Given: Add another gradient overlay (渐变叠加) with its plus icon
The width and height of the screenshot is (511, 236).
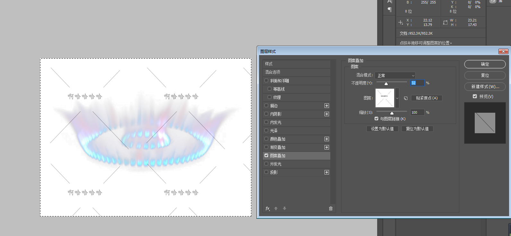Looking at the screenshot, I should (327, 147).
